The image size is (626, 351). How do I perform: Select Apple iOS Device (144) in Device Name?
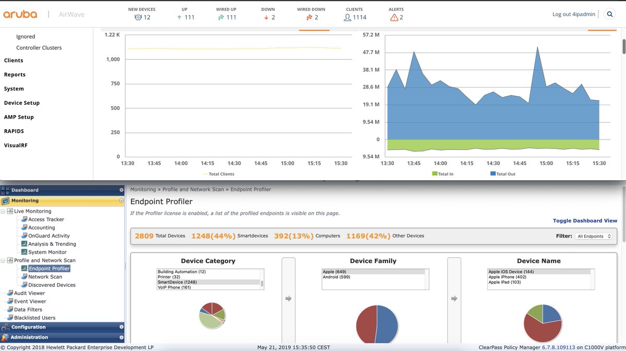pos(539,272)
